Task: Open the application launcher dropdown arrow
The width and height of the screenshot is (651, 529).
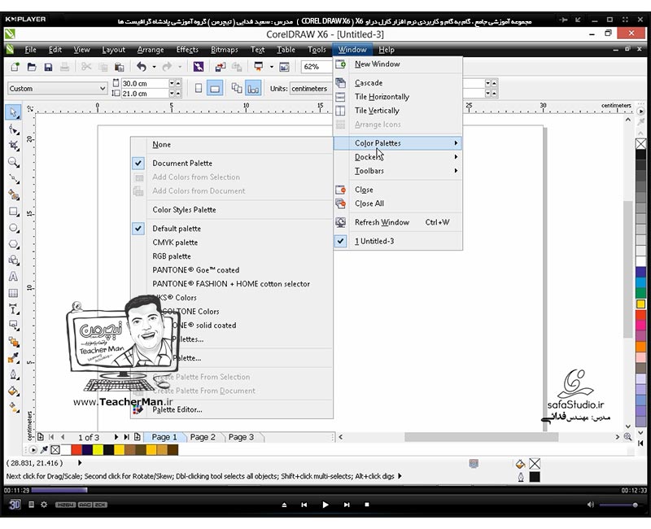Action: pyautogui.click(x=271, y=67)
